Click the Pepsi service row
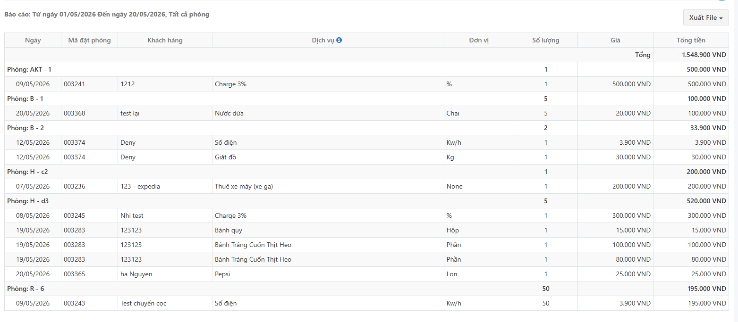 [x=366, y=274]
